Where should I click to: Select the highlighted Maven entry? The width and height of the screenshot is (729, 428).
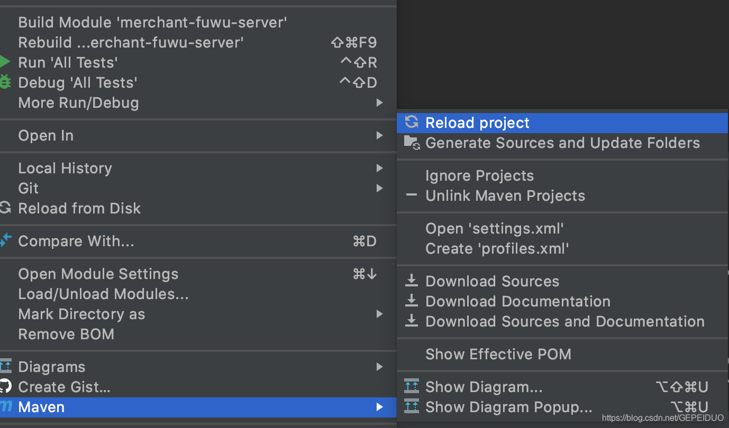point(198,407)
